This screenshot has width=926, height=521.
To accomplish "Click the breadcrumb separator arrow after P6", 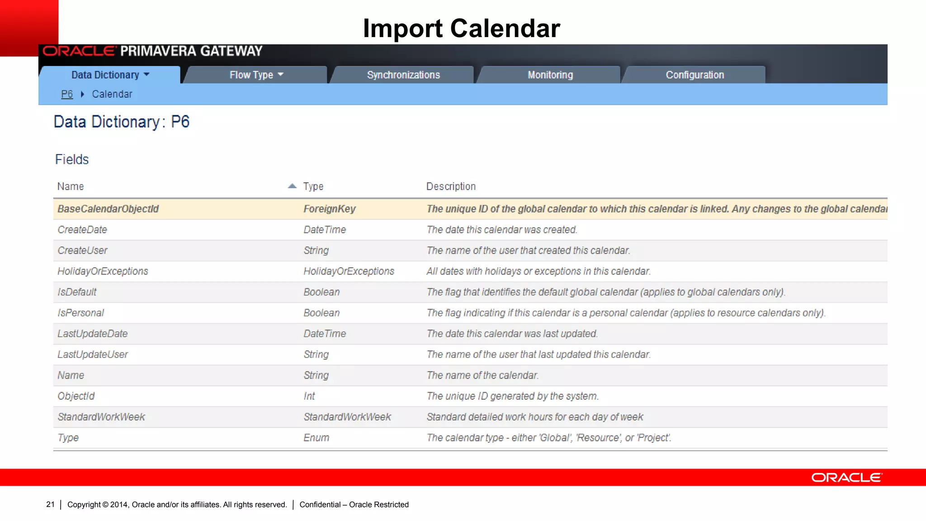I will point(82,94).
